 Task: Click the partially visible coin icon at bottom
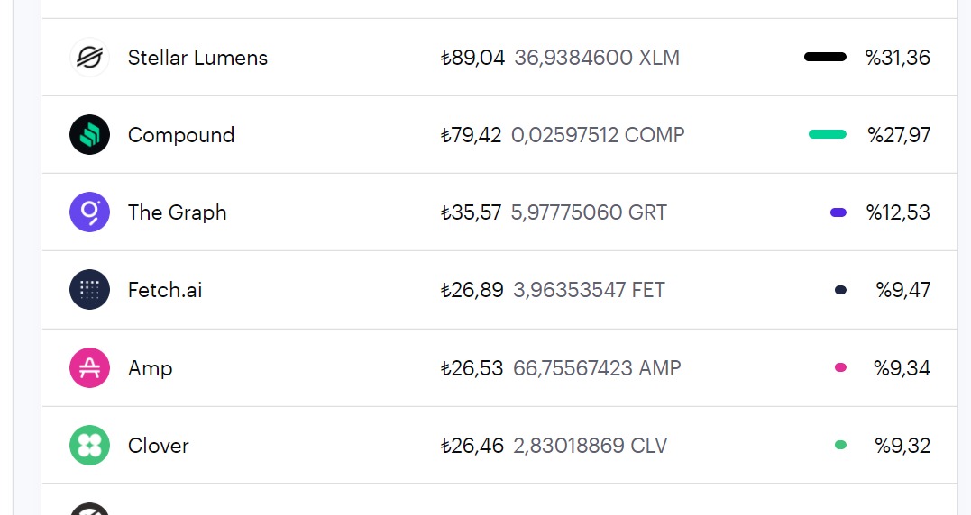tap(90, 509)
